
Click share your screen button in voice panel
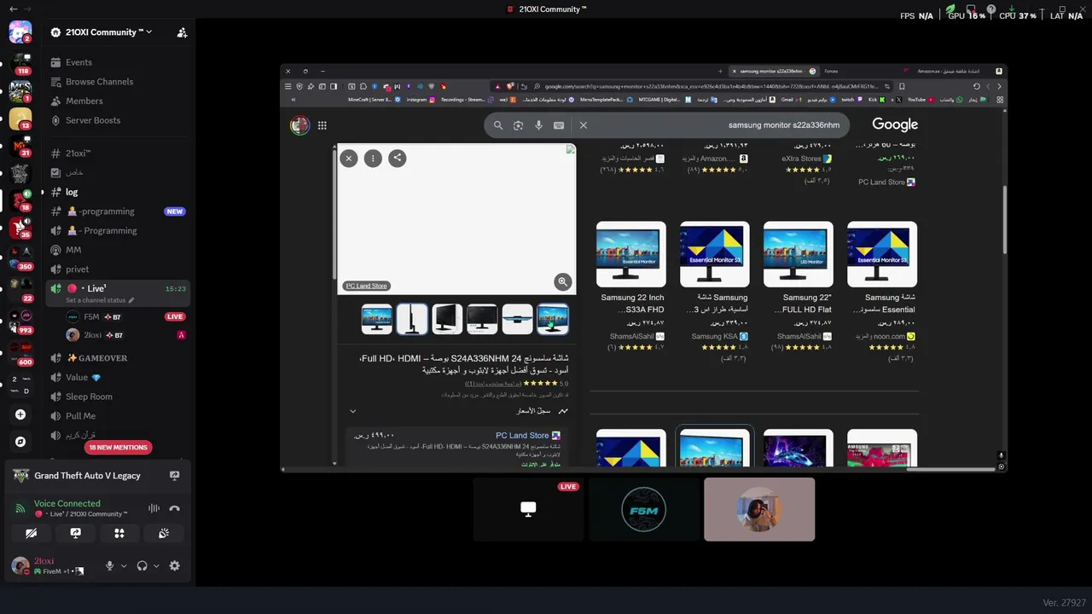pyautogui.click(x=76, y=533)
